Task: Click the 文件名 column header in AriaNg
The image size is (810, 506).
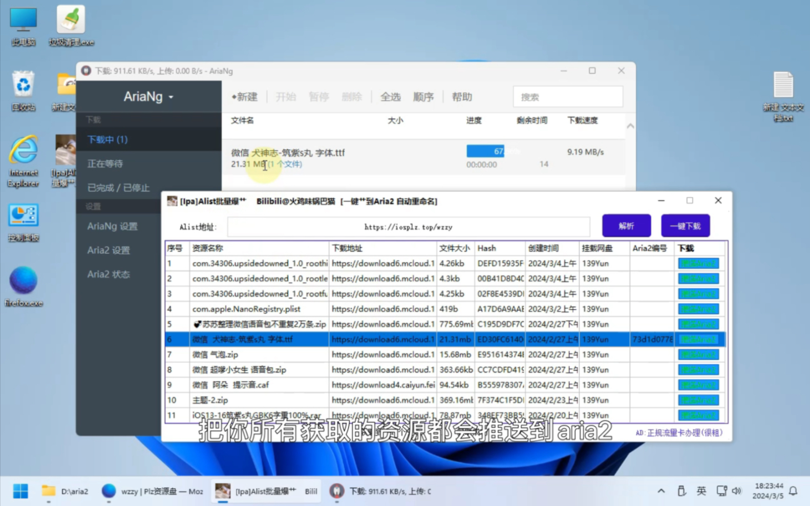Action: (x=242, y=121)
